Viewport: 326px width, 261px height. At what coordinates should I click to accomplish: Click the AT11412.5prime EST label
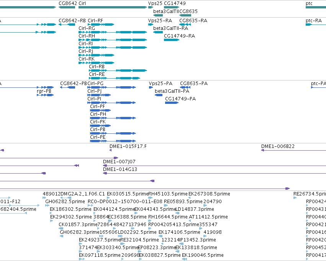click(x=208, y=217)
